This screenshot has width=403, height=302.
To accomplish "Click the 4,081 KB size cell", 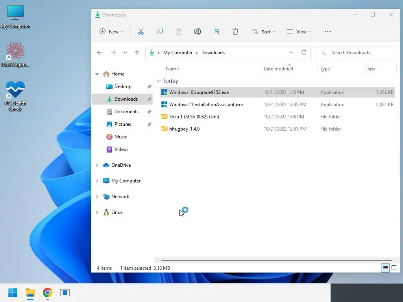I will [x=385, y=105].
